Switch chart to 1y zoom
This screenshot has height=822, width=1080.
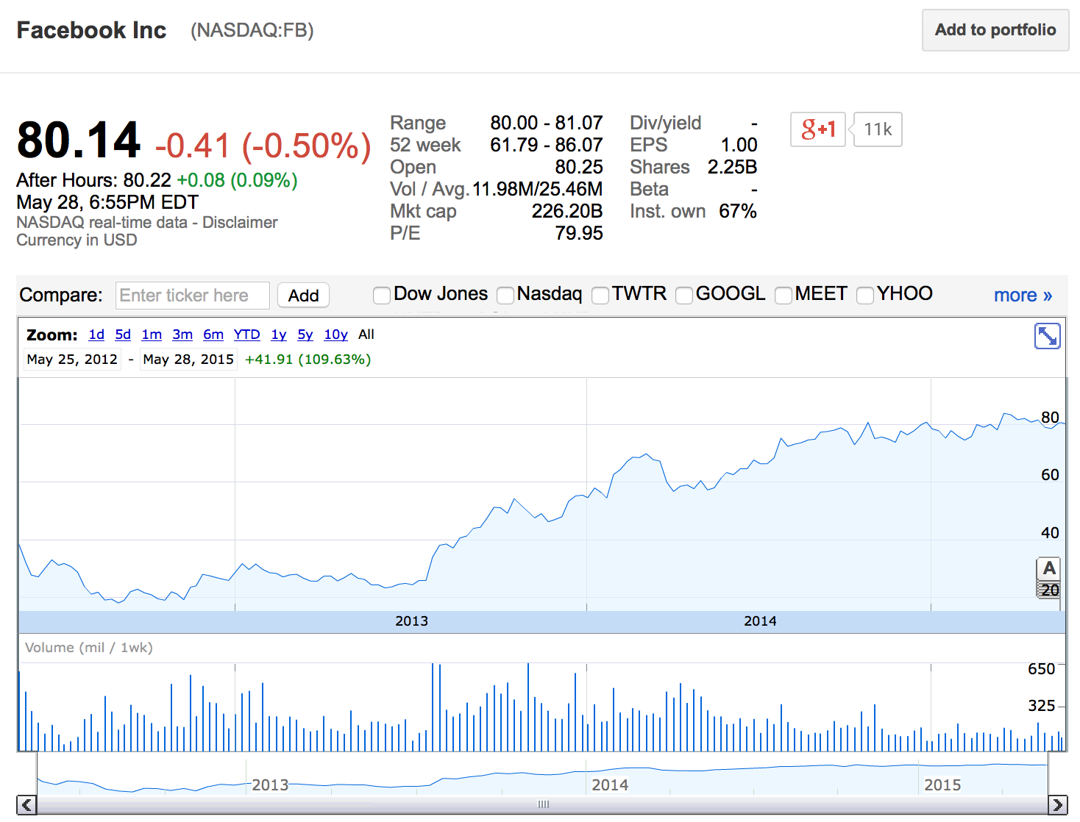tap(279, 335)
